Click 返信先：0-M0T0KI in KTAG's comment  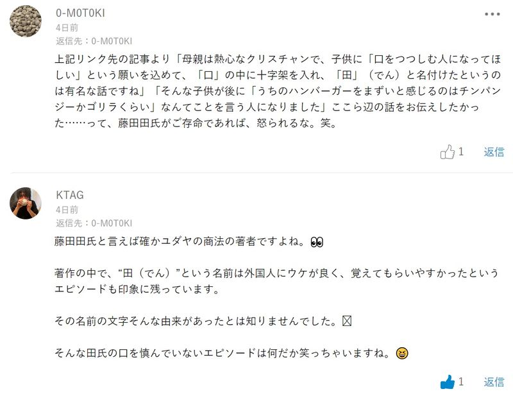[x=94, y=223]
